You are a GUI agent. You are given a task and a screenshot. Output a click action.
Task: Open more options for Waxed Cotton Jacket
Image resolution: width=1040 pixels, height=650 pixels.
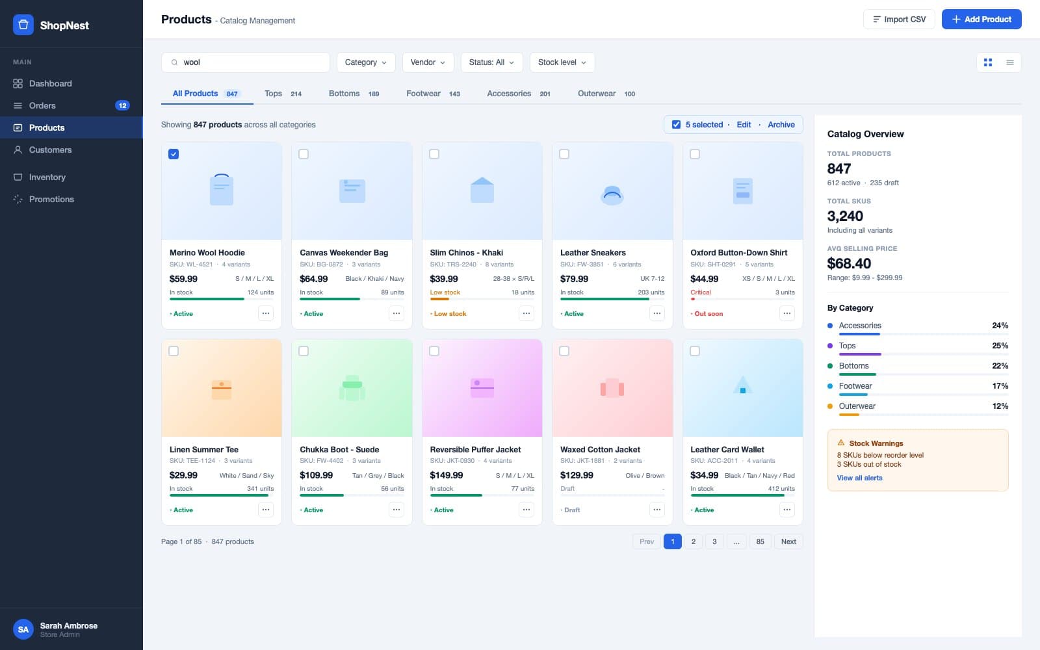click(x=657, y=510)
